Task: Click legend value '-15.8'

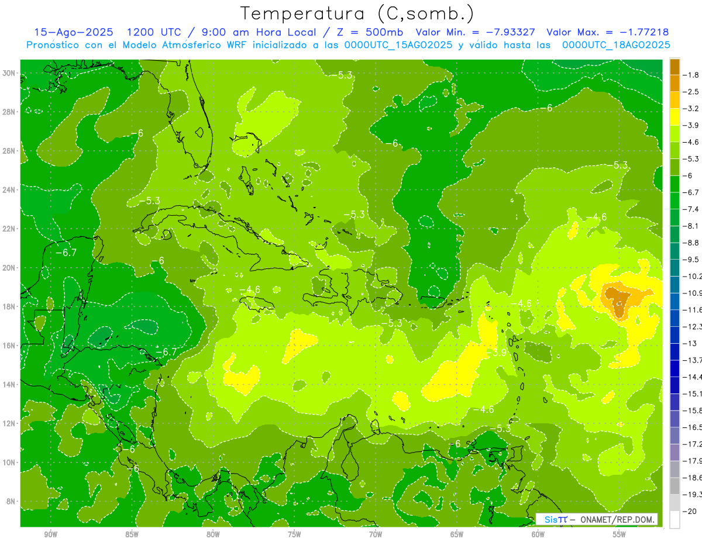Action: click(693, 410)
